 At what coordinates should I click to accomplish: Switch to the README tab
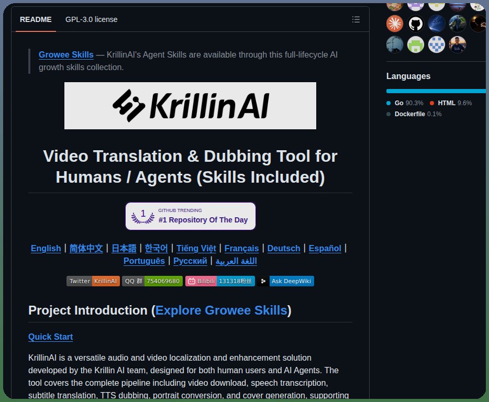point(36,19)
